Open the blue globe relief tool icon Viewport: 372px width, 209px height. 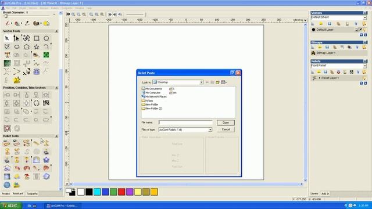point(7,185)
